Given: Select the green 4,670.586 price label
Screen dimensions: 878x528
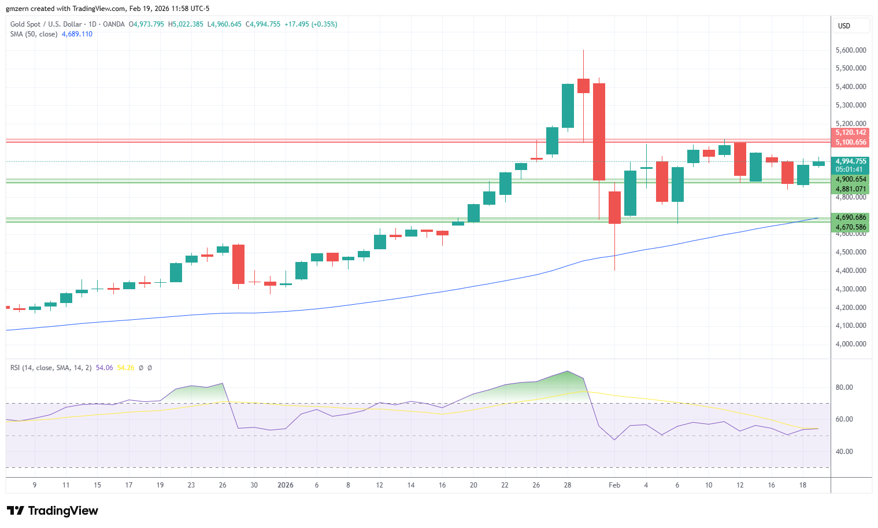Looking at the screenshot, I should (x=851, y=227).
